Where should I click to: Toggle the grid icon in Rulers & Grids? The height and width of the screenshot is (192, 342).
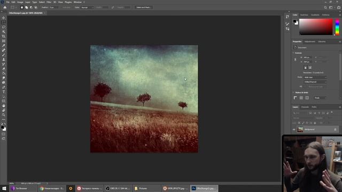click(301, 98)
